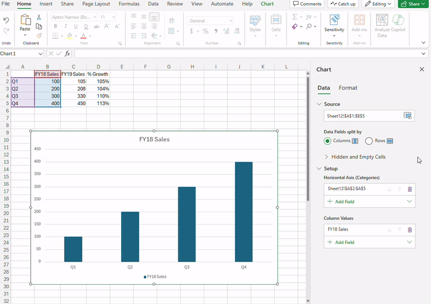Click the tallest Q4 bar in chart
Image resolution: width=431 pixels, height=304 pixels.
click(244, 212)
